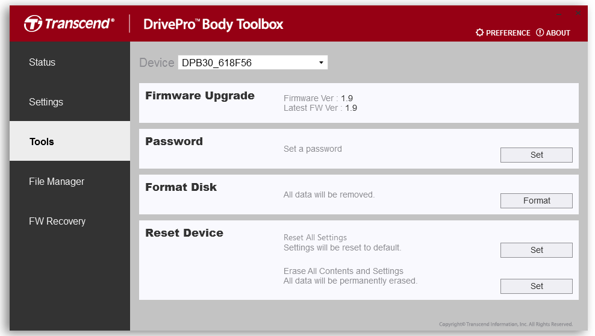The image size is (595, 336).
Task: Click the DrivePro Body Toolbox title
Action: [x=213, y=24]
